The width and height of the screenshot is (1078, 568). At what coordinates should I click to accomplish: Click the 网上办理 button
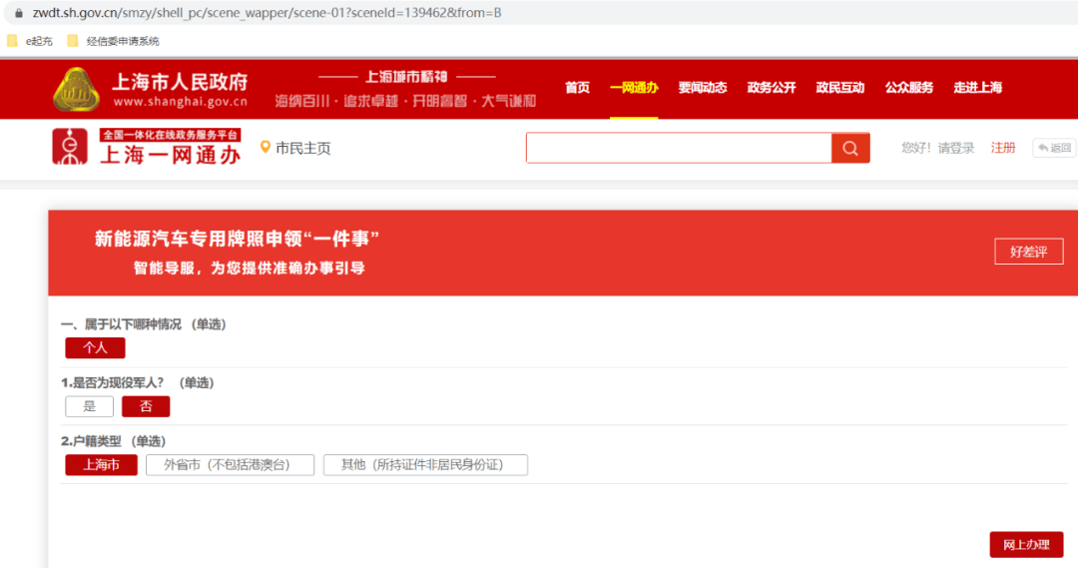[1026, 545]
